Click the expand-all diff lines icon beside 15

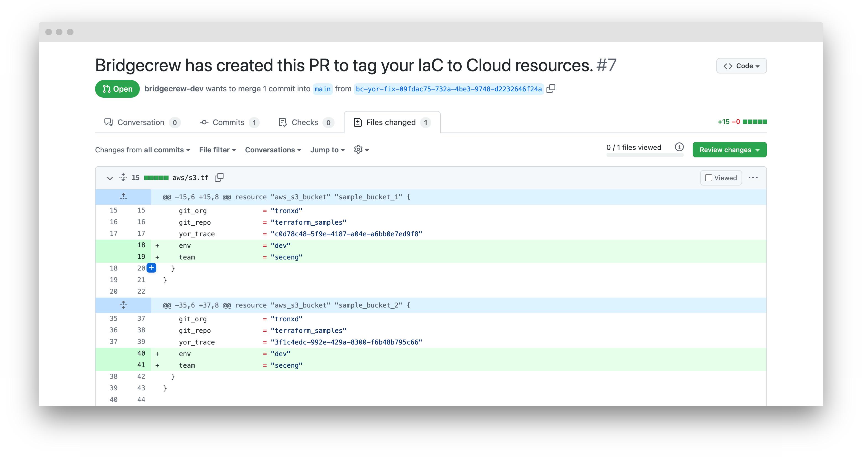coord(123,177)
